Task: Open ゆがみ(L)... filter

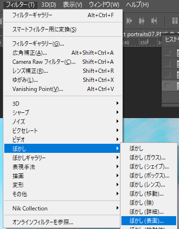Action: [63, 80]
